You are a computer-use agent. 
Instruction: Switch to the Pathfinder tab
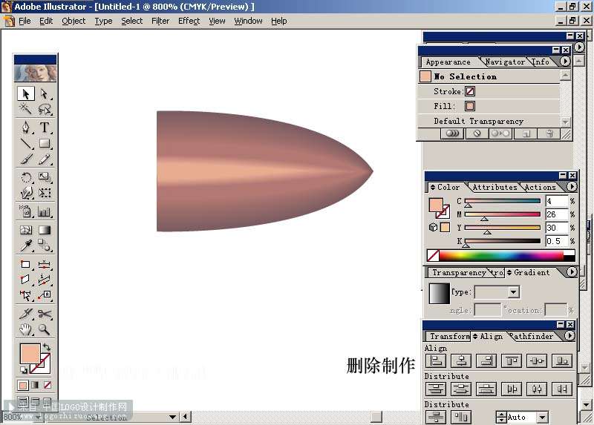[x=532, y=336]
